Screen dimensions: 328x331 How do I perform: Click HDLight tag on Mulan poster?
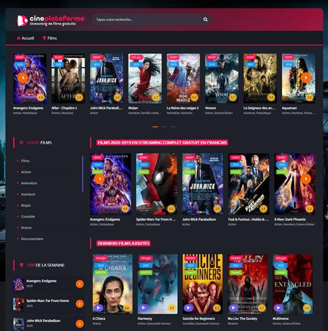(x=136, y=57)
